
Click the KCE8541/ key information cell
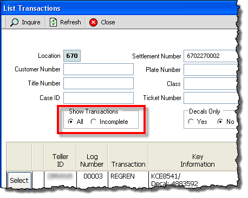pos(193,180)
